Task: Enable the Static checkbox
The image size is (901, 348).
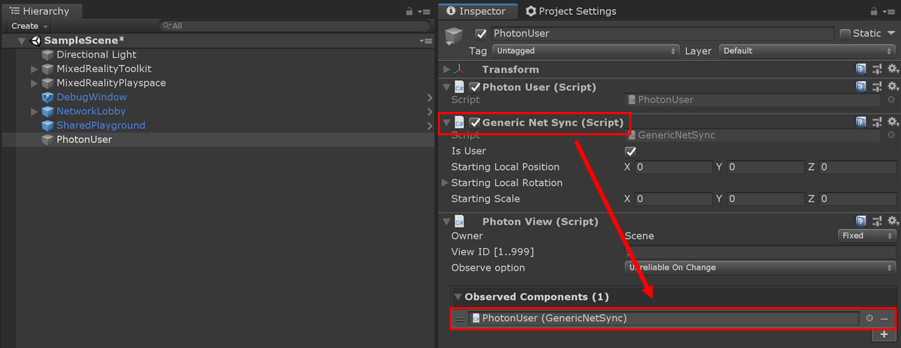Action: click(845, 34)
